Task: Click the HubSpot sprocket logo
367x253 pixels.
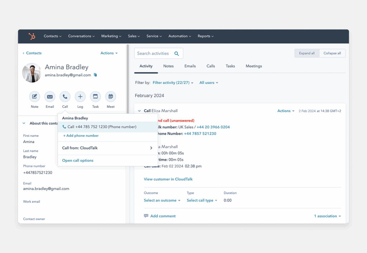Action: pos(32,36)
